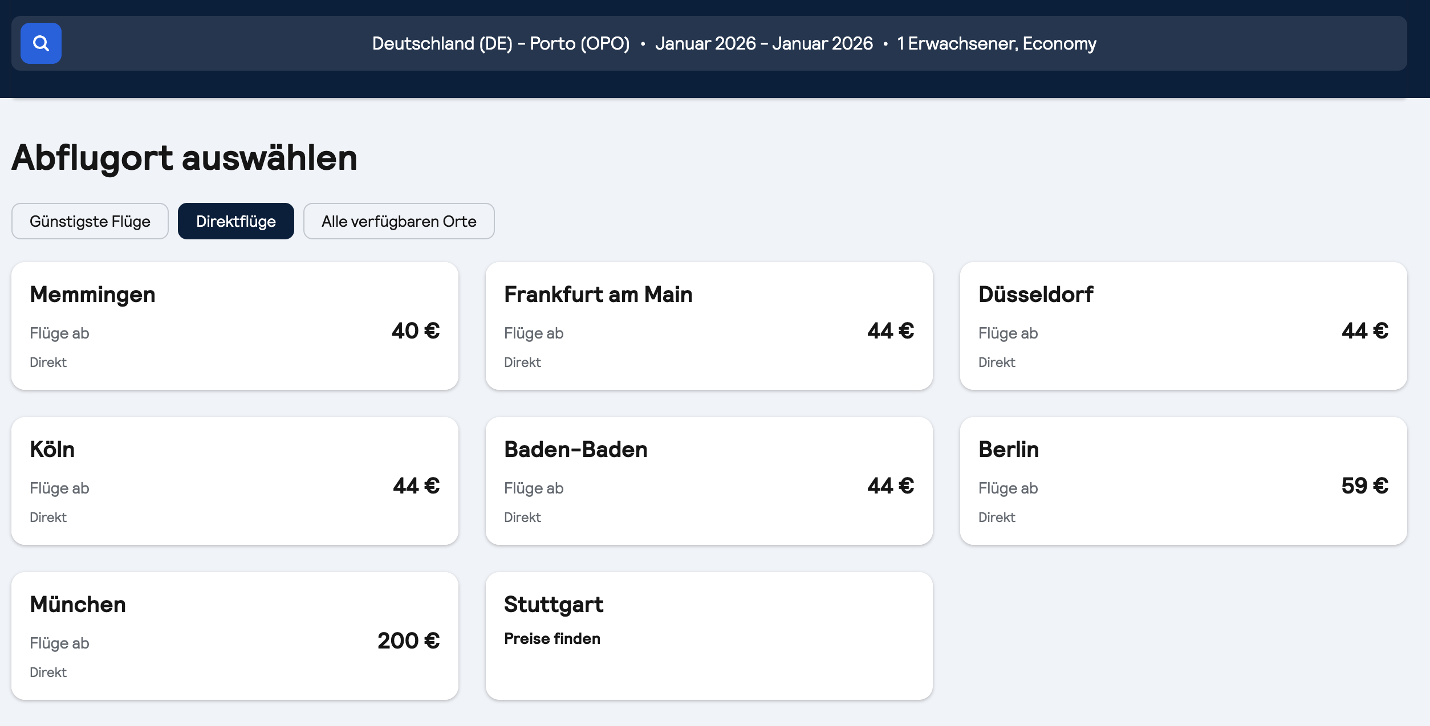Click the 59 € Berlin price
Image resolution: width=1430 pixels, height=726 pixels.
[1364, 486]
